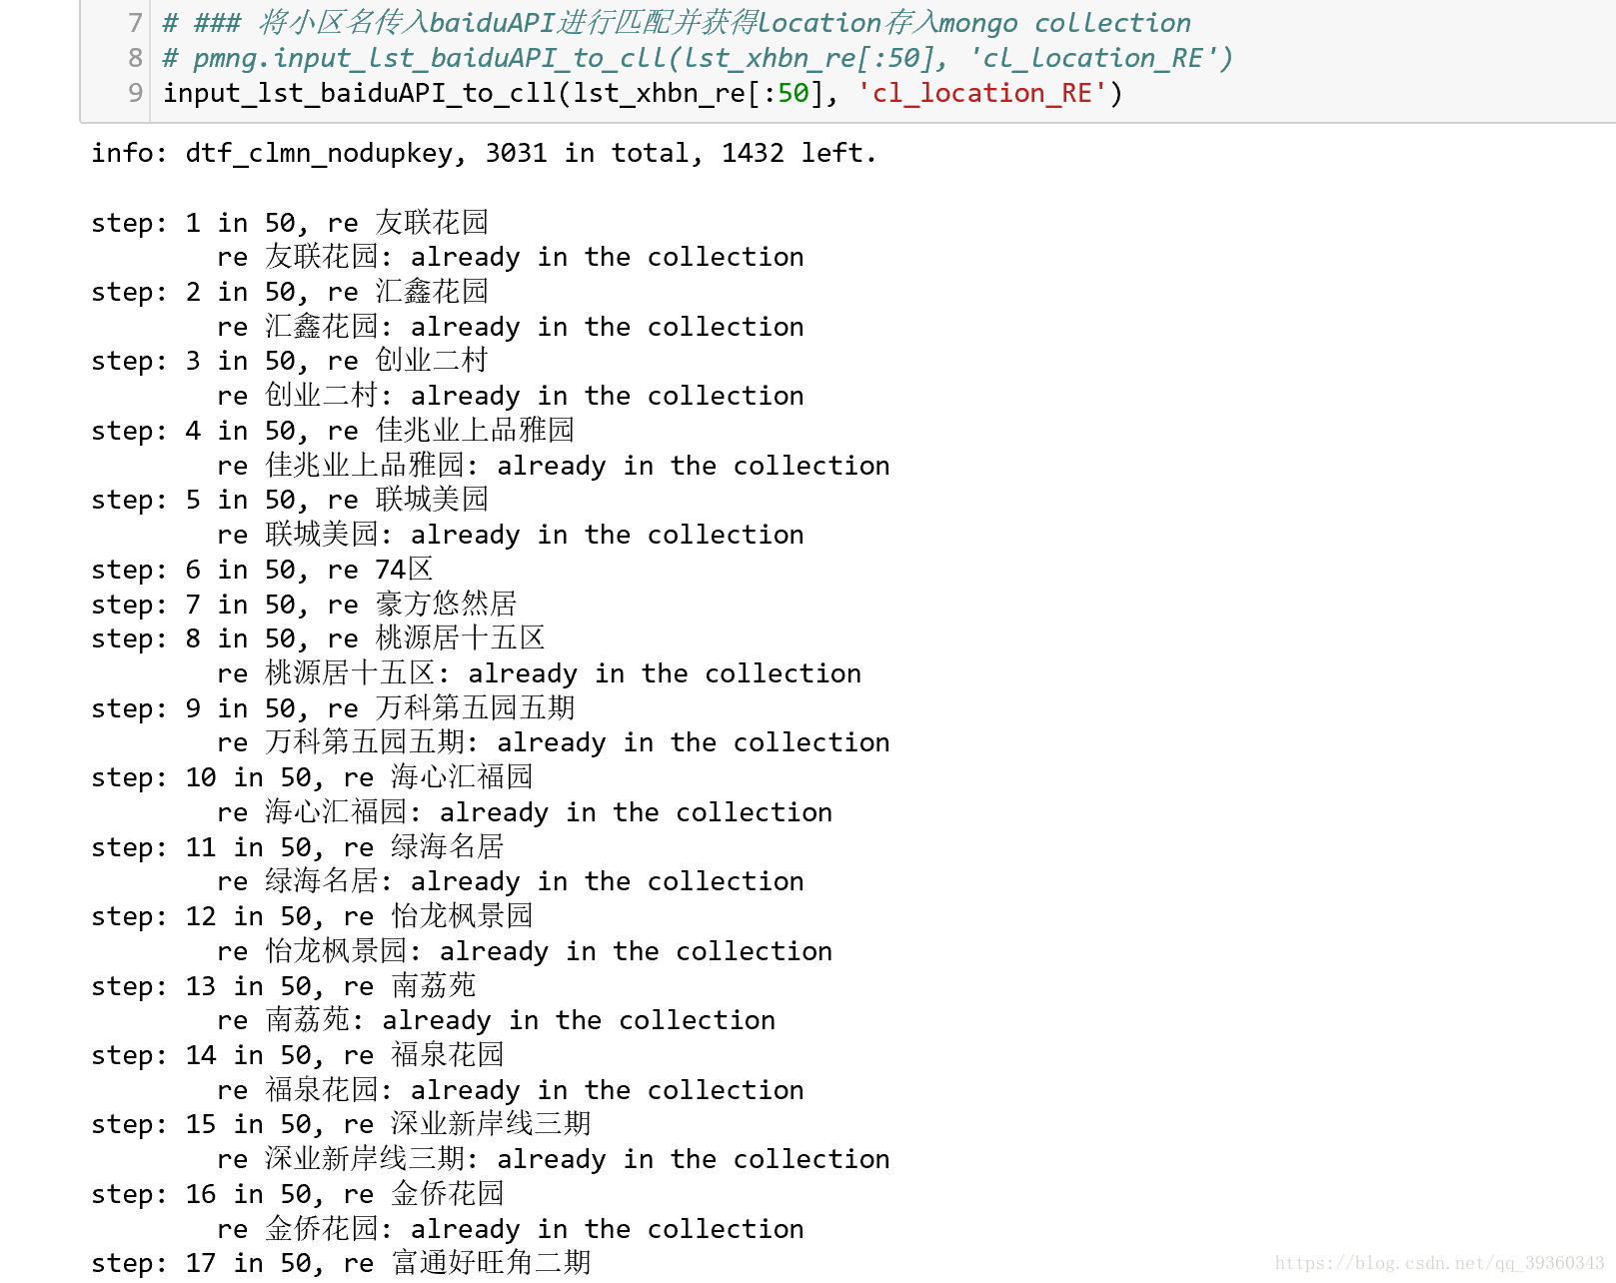Click 're 金侨花园: already in the collection'
The height and width of the screenshot is (1283, 1616).
511,1229
